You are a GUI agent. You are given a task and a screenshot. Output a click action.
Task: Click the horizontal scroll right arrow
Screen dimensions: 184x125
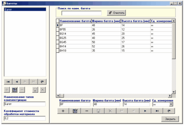tap(170, 96)
